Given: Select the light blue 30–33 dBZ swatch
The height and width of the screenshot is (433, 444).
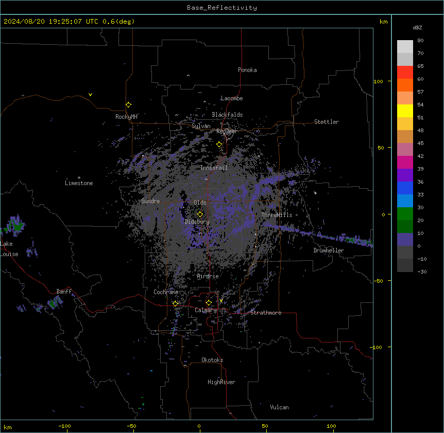Looking at the screenshot, I should tap(405, 201).
